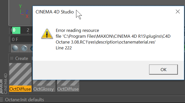185x103 pixels.
Task: Click frame 2 tick on the timeline
Action: click(28, 30)
